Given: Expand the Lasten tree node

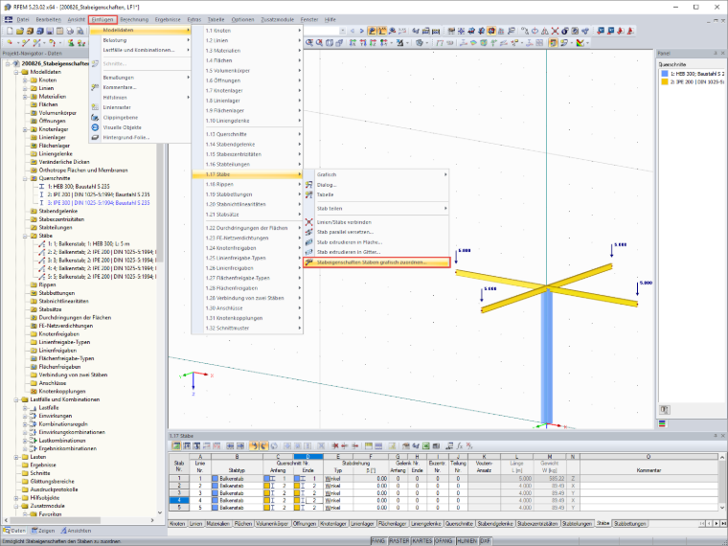Looking at the screenshot, I should point(16,457).
